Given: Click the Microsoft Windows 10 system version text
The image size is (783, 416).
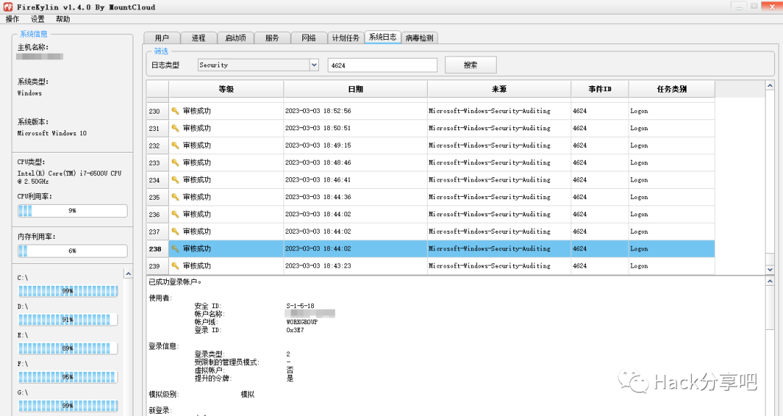Looking at the screenshot, I should [52, 133].
